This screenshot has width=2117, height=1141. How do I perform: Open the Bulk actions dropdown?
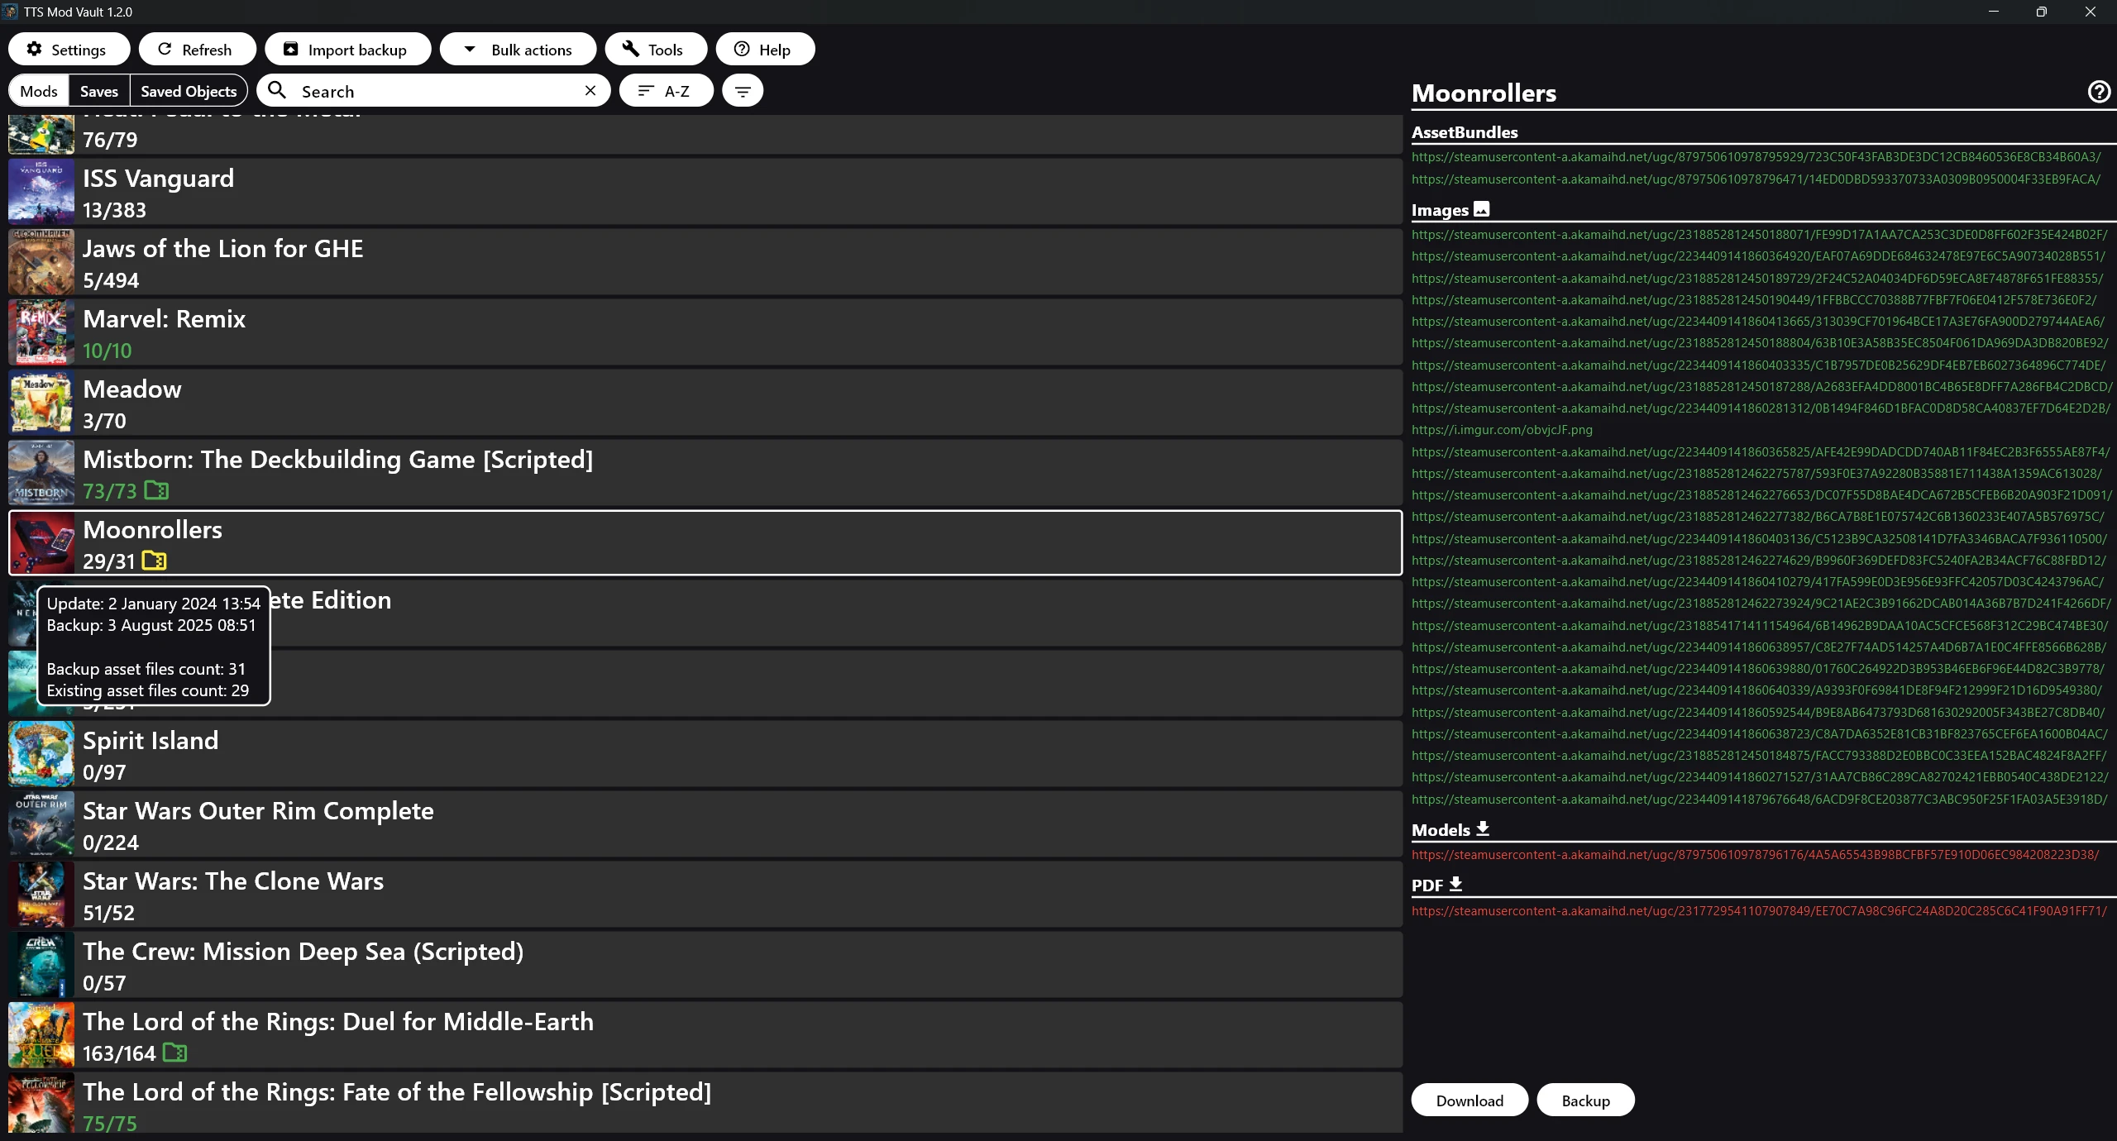tap(518, 50)
